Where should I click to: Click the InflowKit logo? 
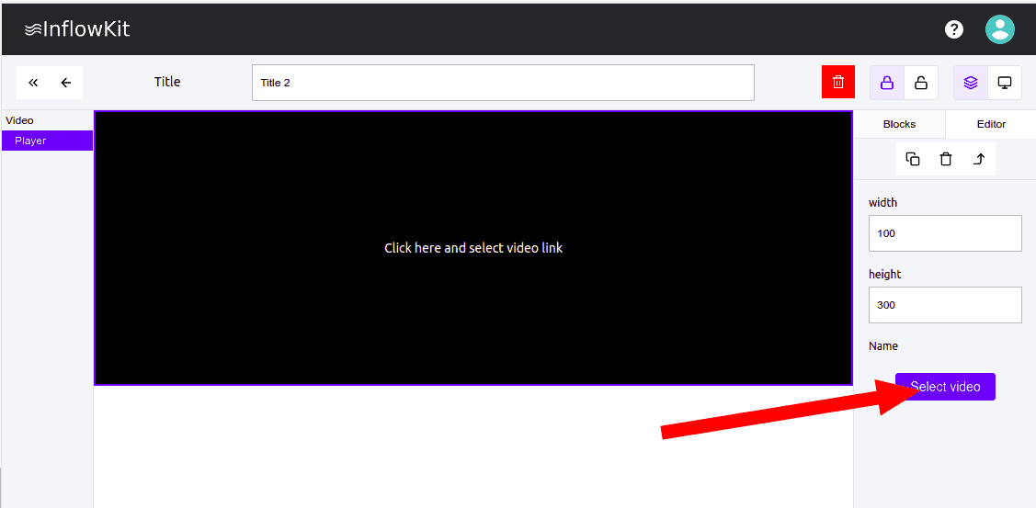coord(77,29)
